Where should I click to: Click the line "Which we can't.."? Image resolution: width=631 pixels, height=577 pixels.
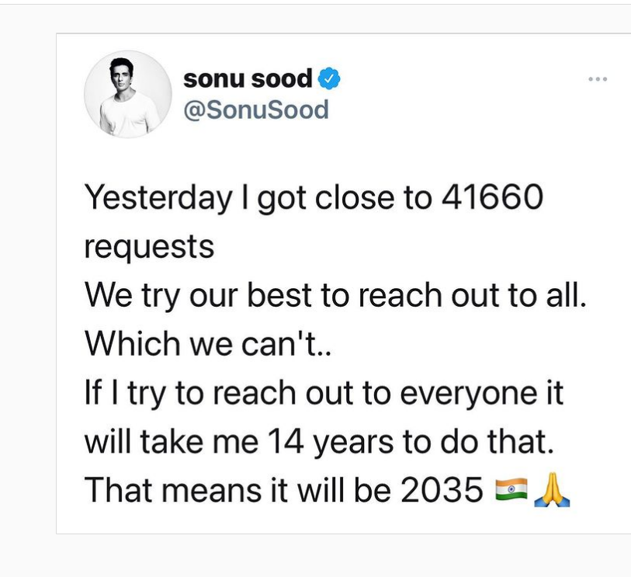click(x=208, y=343)
